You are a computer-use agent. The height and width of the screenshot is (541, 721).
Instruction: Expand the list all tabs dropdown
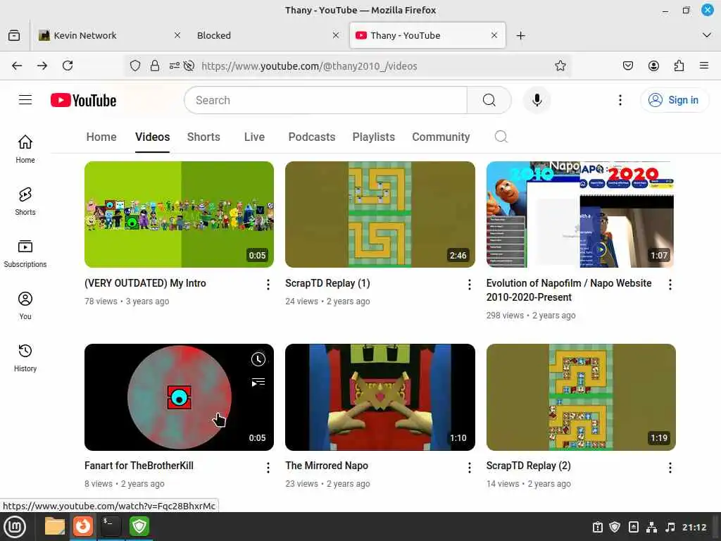click(x=707, y=35)
